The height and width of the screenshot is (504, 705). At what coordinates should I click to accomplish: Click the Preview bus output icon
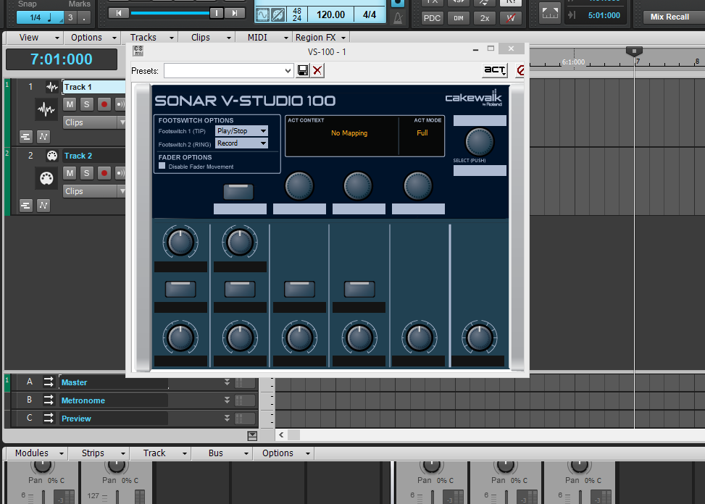click(x=48, y=419)
